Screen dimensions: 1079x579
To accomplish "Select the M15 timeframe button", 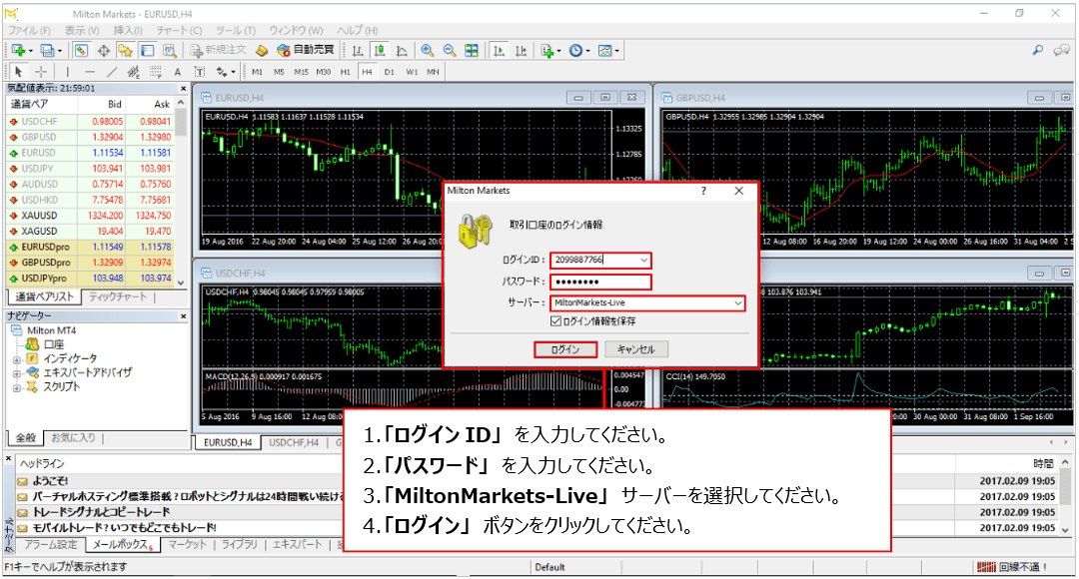I will pos(301,72).
